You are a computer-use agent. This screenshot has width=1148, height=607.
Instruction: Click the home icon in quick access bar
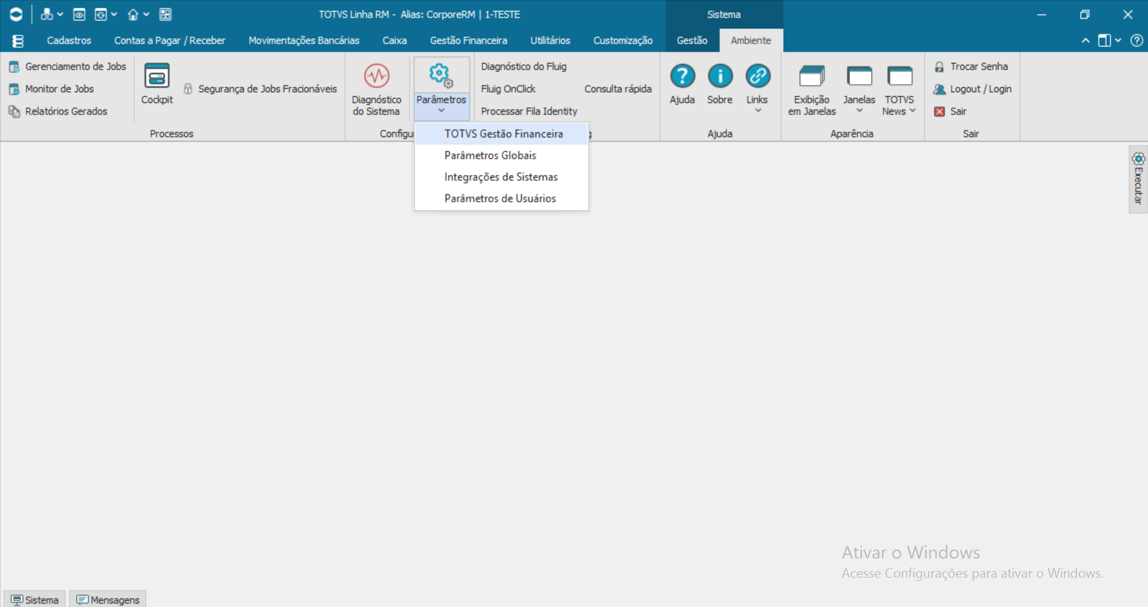[133, 14]
